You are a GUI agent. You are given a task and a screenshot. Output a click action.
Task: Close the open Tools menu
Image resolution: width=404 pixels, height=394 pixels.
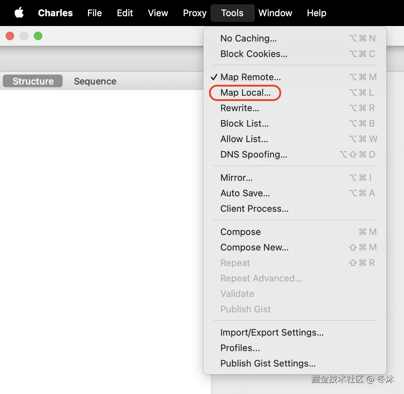232,13
